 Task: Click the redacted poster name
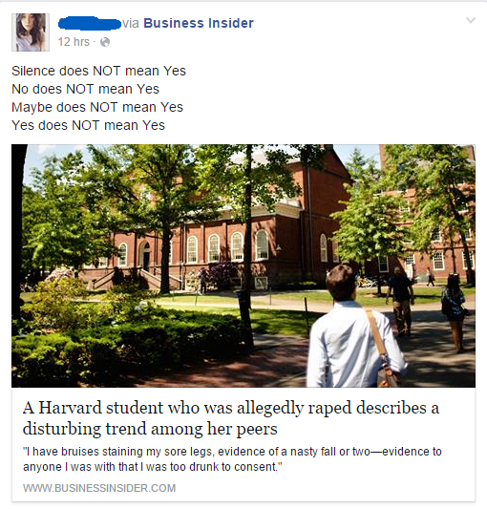pos(90,23)
